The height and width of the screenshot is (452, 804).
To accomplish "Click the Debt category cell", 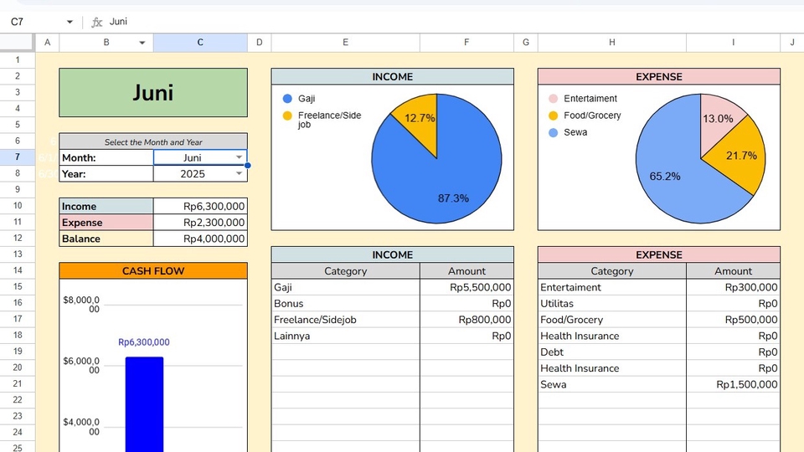I will click(x=611, y=352).
